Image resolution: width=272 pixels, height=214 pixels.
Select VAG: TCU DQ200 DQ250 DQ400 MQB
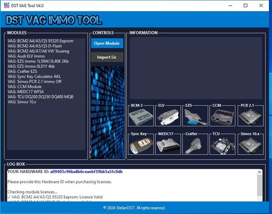pos(40,97)
